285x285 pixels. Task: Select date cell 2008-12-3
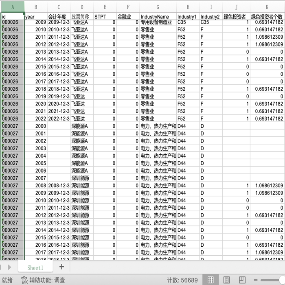click(59, 186)
